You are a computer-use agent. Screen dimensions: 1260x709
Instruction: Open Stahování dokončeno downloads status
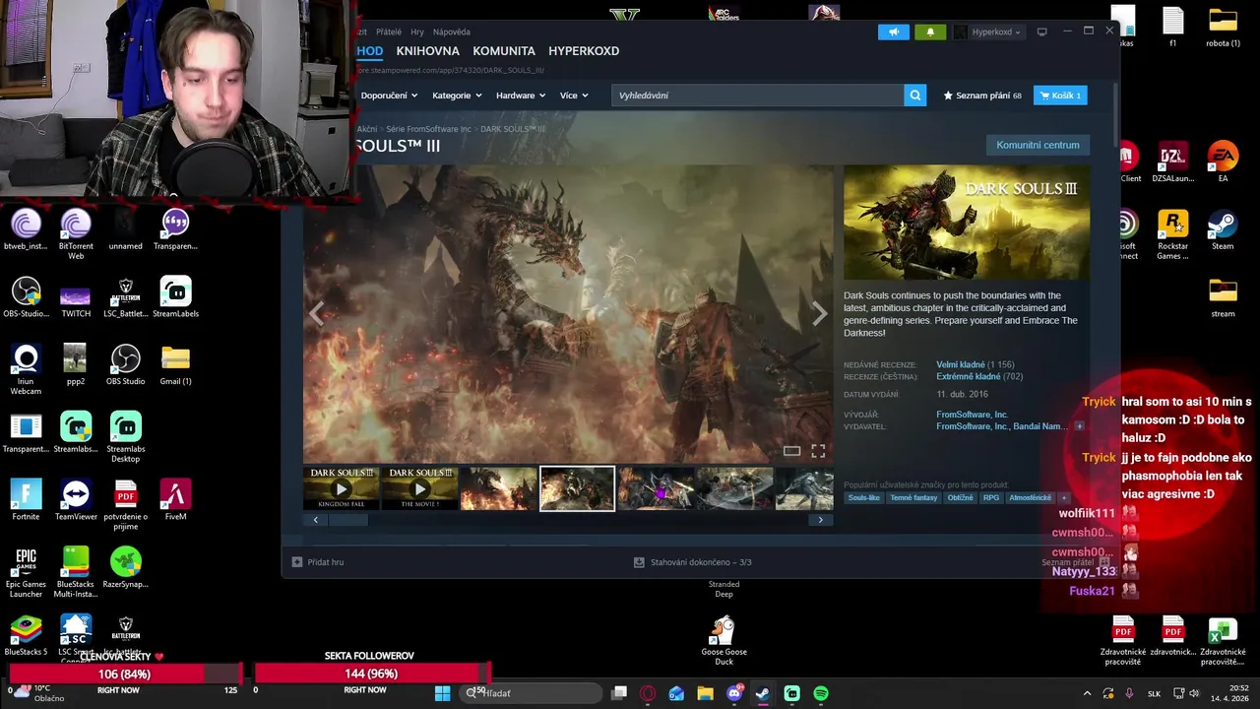point(693,562)
